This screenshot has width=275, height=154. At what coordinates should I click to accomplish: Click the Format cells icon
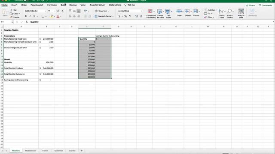(x=196, y=13)
